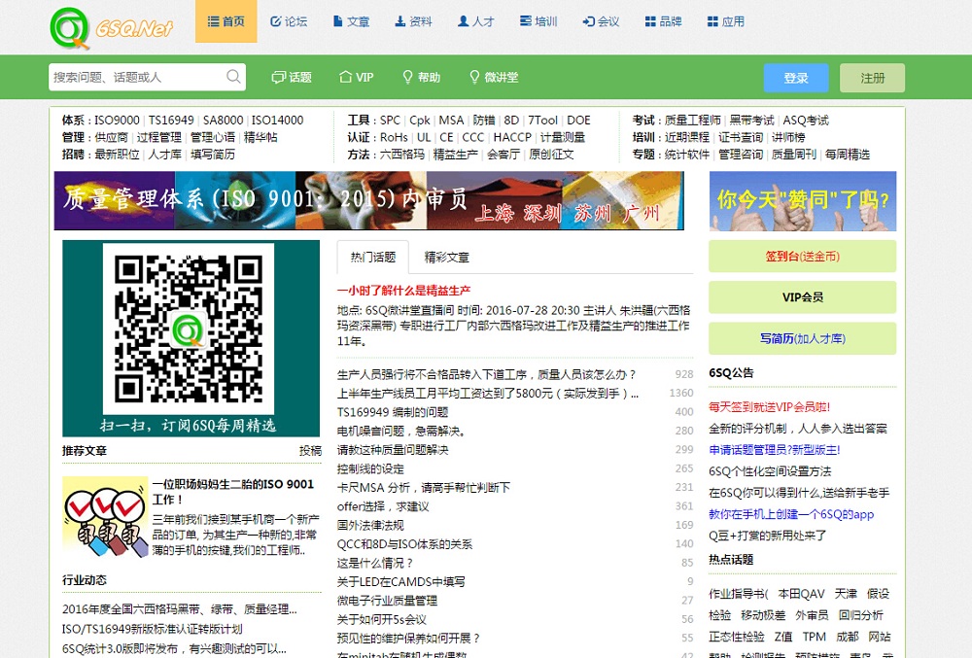Click the search magnifier icon
Image resolution: width=972 pixels, height=658 pixels.
pyautogui.click(x=233, y=77)
